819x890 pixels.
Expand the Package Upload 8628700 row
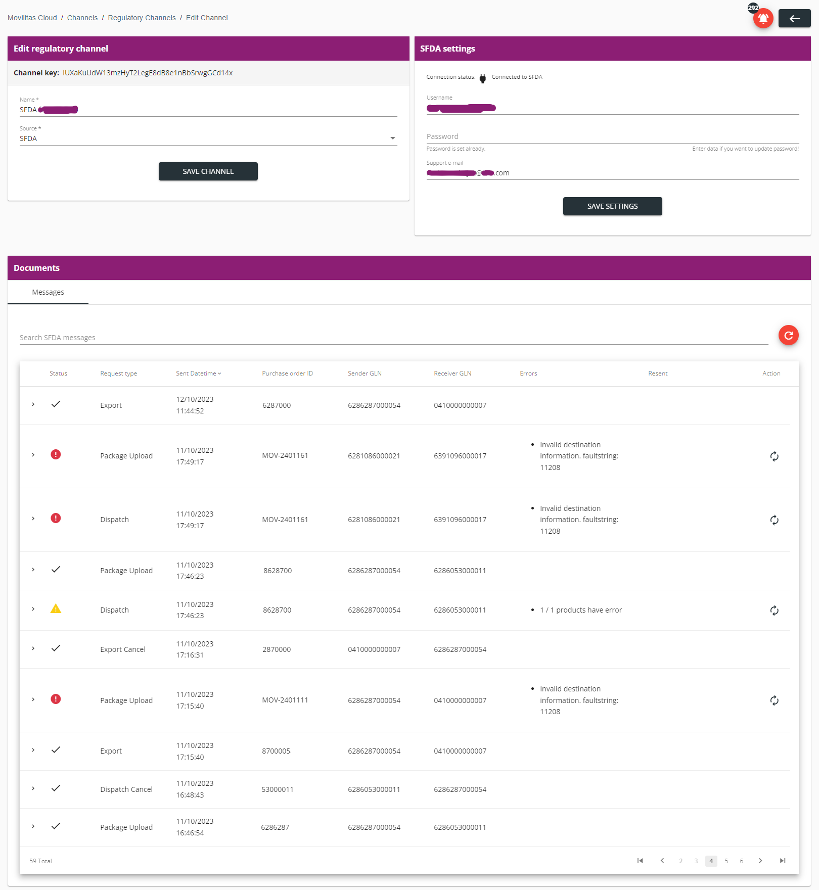pos(33,570)
